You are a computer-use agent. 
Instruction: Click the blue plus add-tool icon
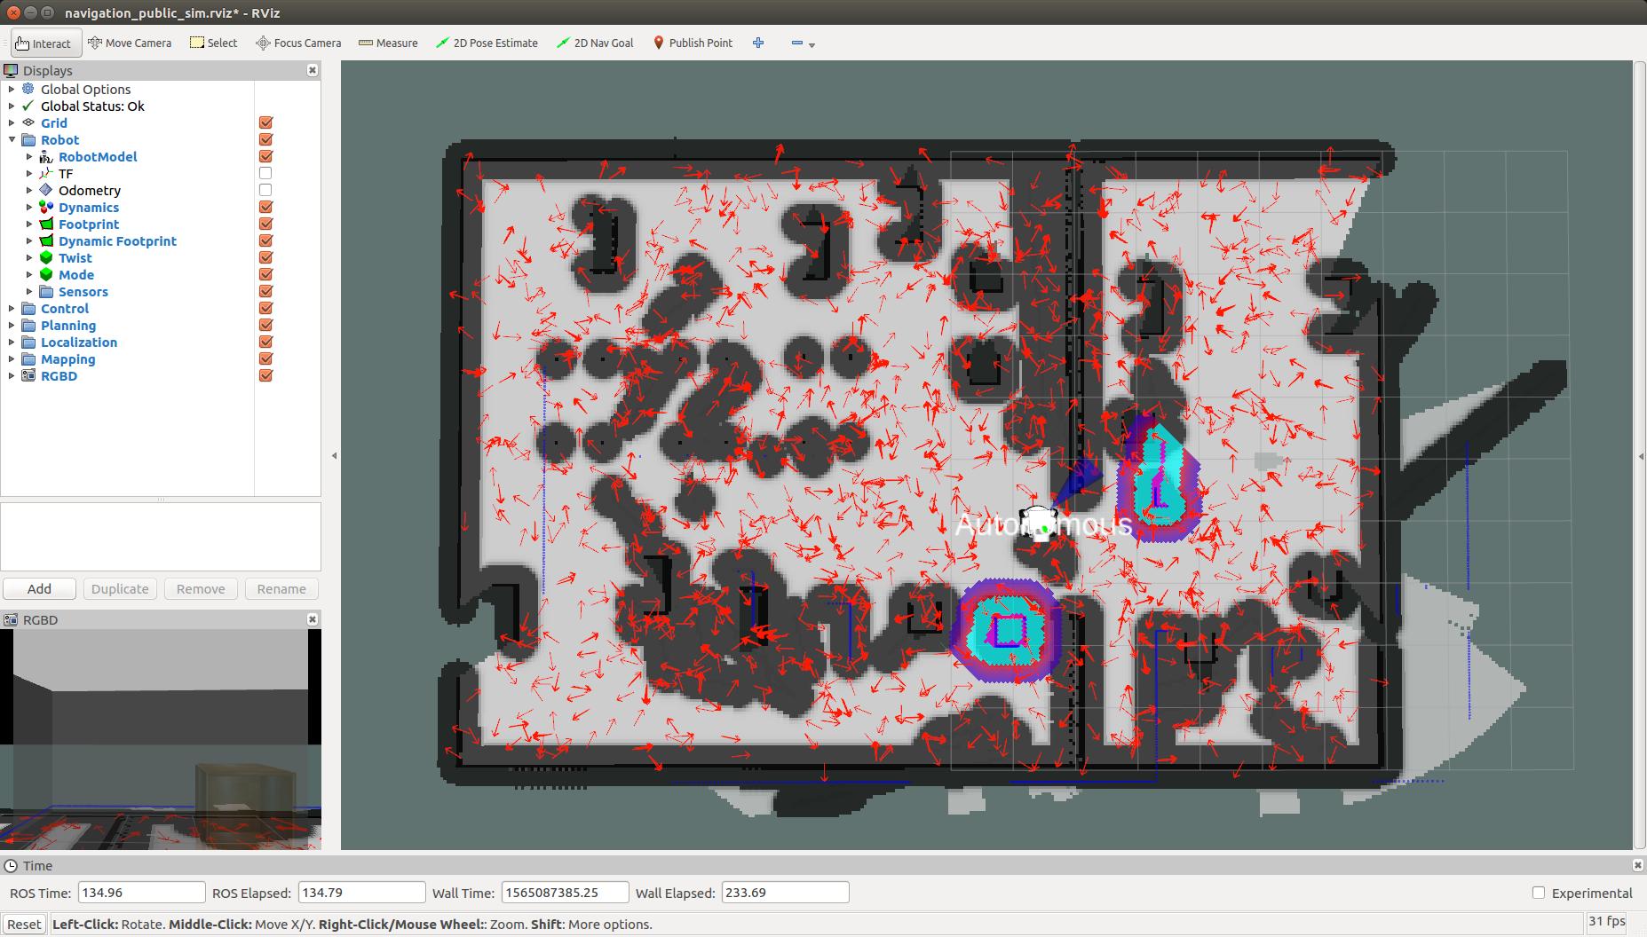[758, 43]
